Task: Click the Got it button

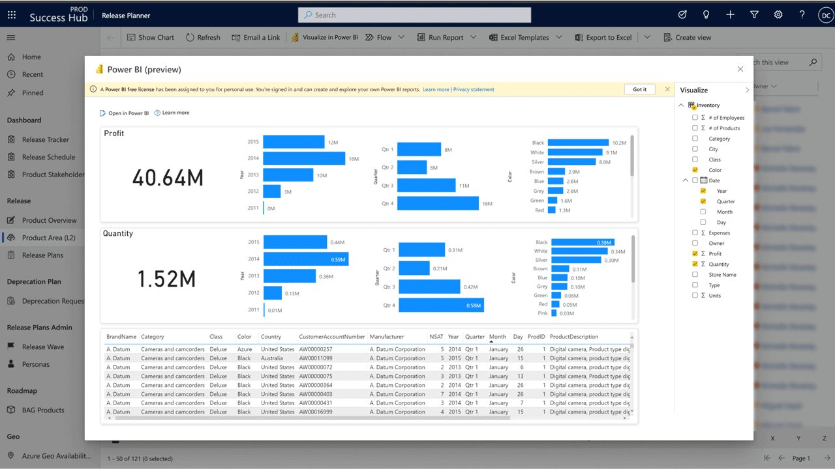Action: 639,89
